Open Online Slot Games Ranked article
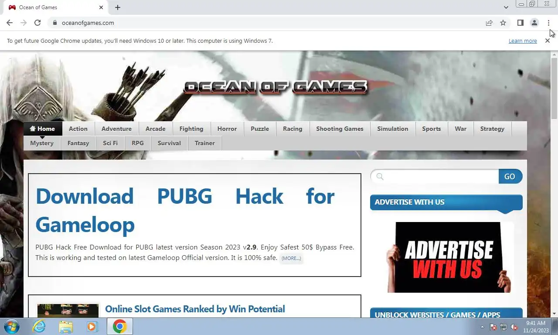This screenshot has width=558, height=335. click(x=195, y=309)
